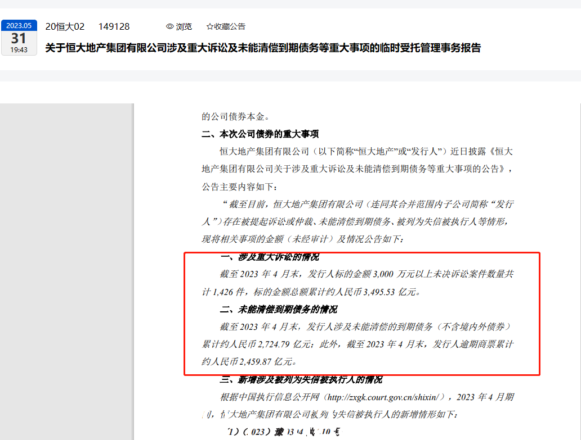
Task: Click the amount 3,495.53 亿元 line
Action: click(312, 292)
